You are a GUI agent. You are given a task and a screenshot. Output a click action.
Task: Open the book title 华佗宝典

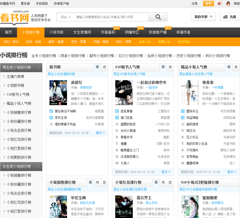(78, 198)
